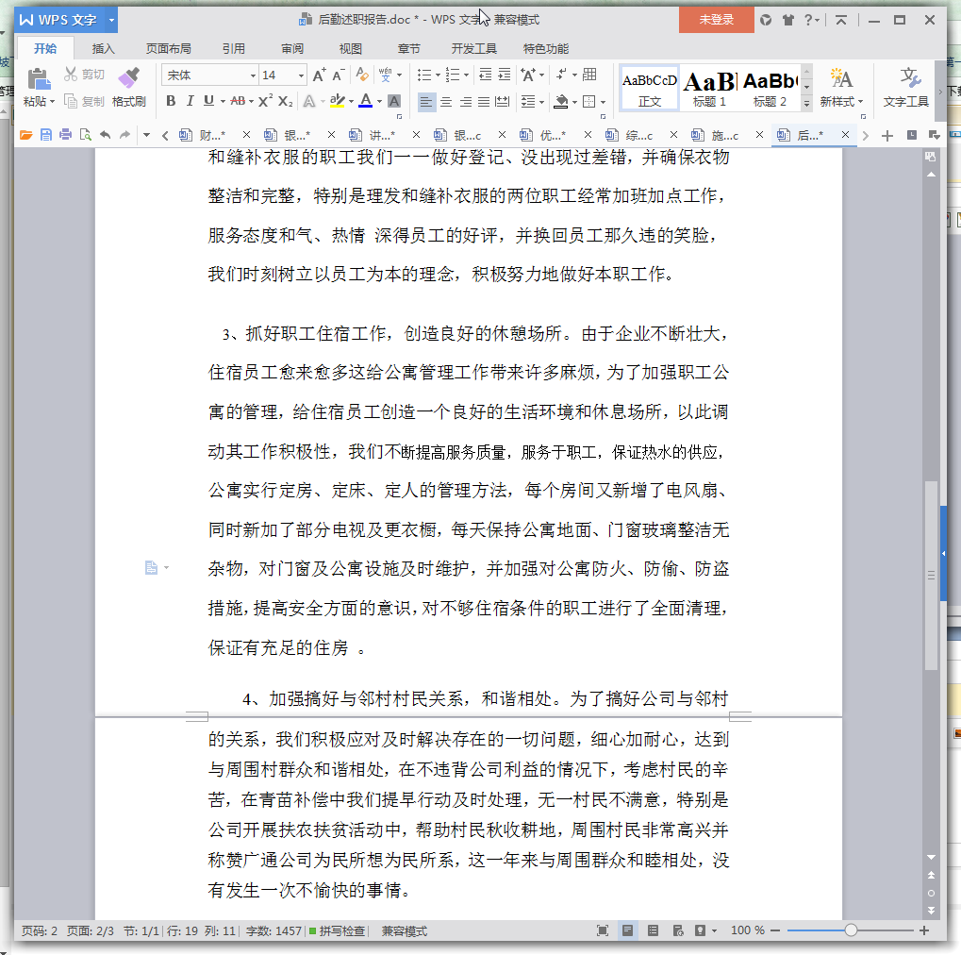
Task: Print document using printer icon
Action: (66, 135)
